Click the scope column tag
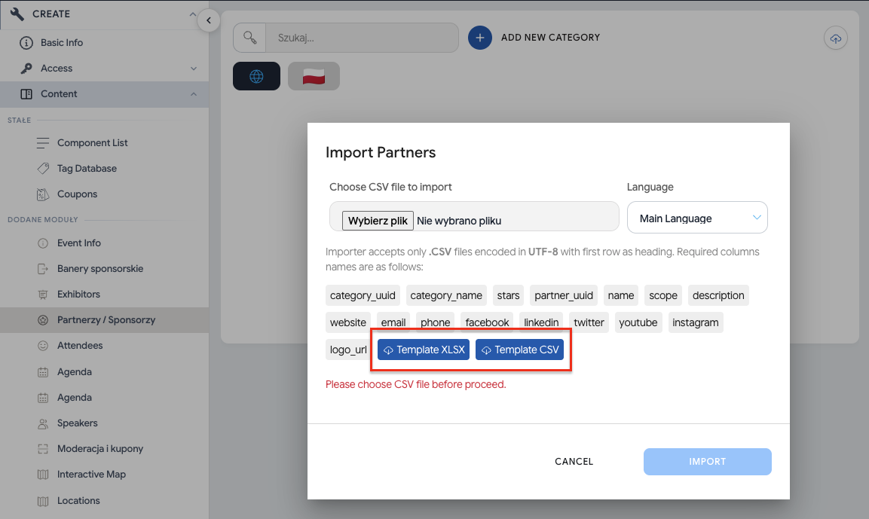Image resolution: width=869 pixels, height=519 pixels. (x=663, y=295)
